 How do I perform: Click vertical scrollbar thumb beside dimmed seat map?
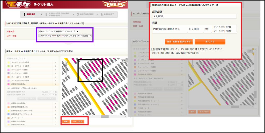255,94
